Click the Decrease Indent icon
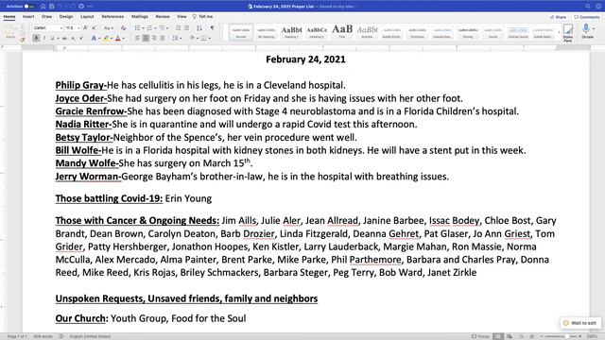This screenshot has height=340, width=605. (x=179, y=28)
